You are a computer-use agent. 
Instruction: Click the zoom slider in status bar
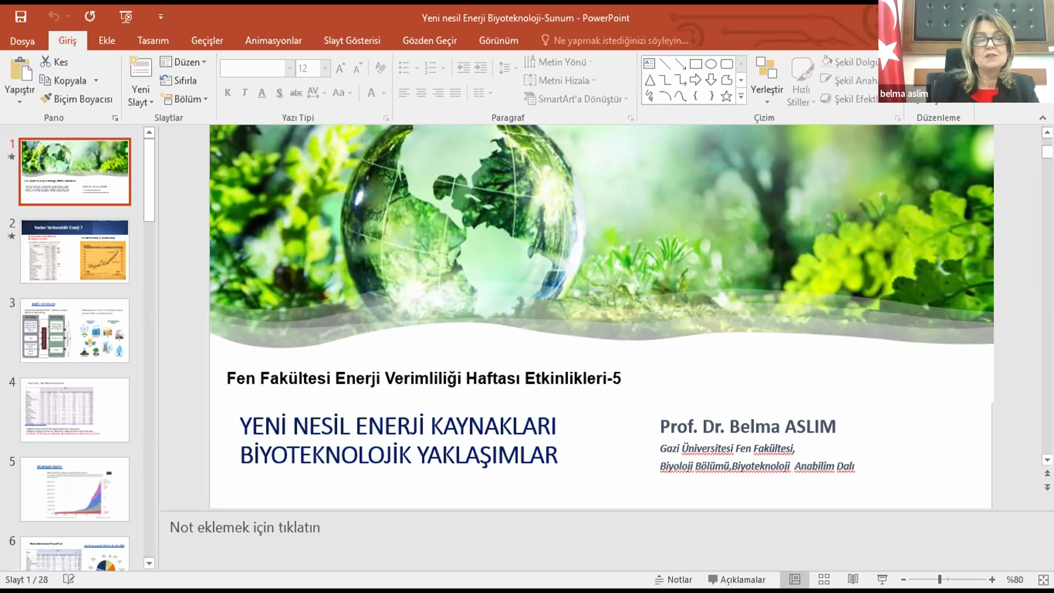(x=948, y=580)
